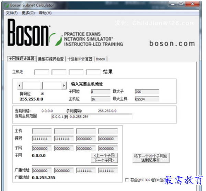Go to next subnet with 下一个子网>
The height and width of the screenshot is (191, 206).
point(104,160)
